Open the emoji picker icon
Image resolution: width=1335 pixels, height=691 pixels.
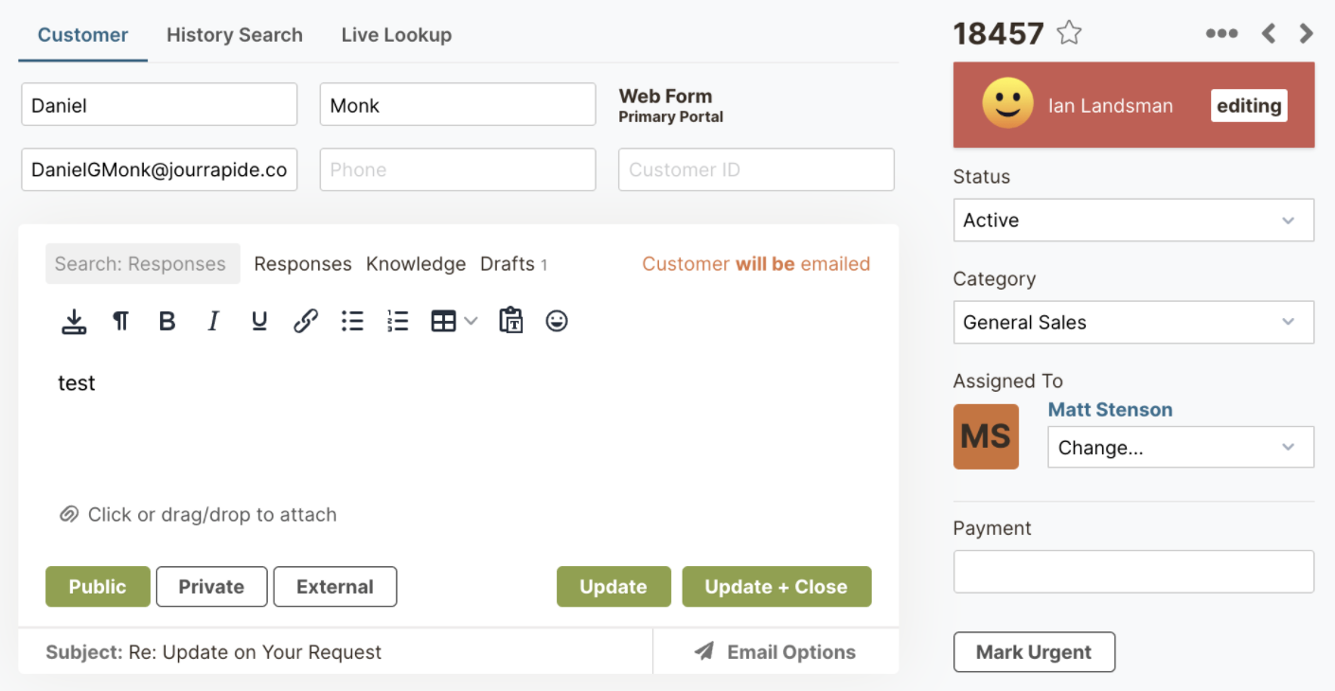[557, 322]
